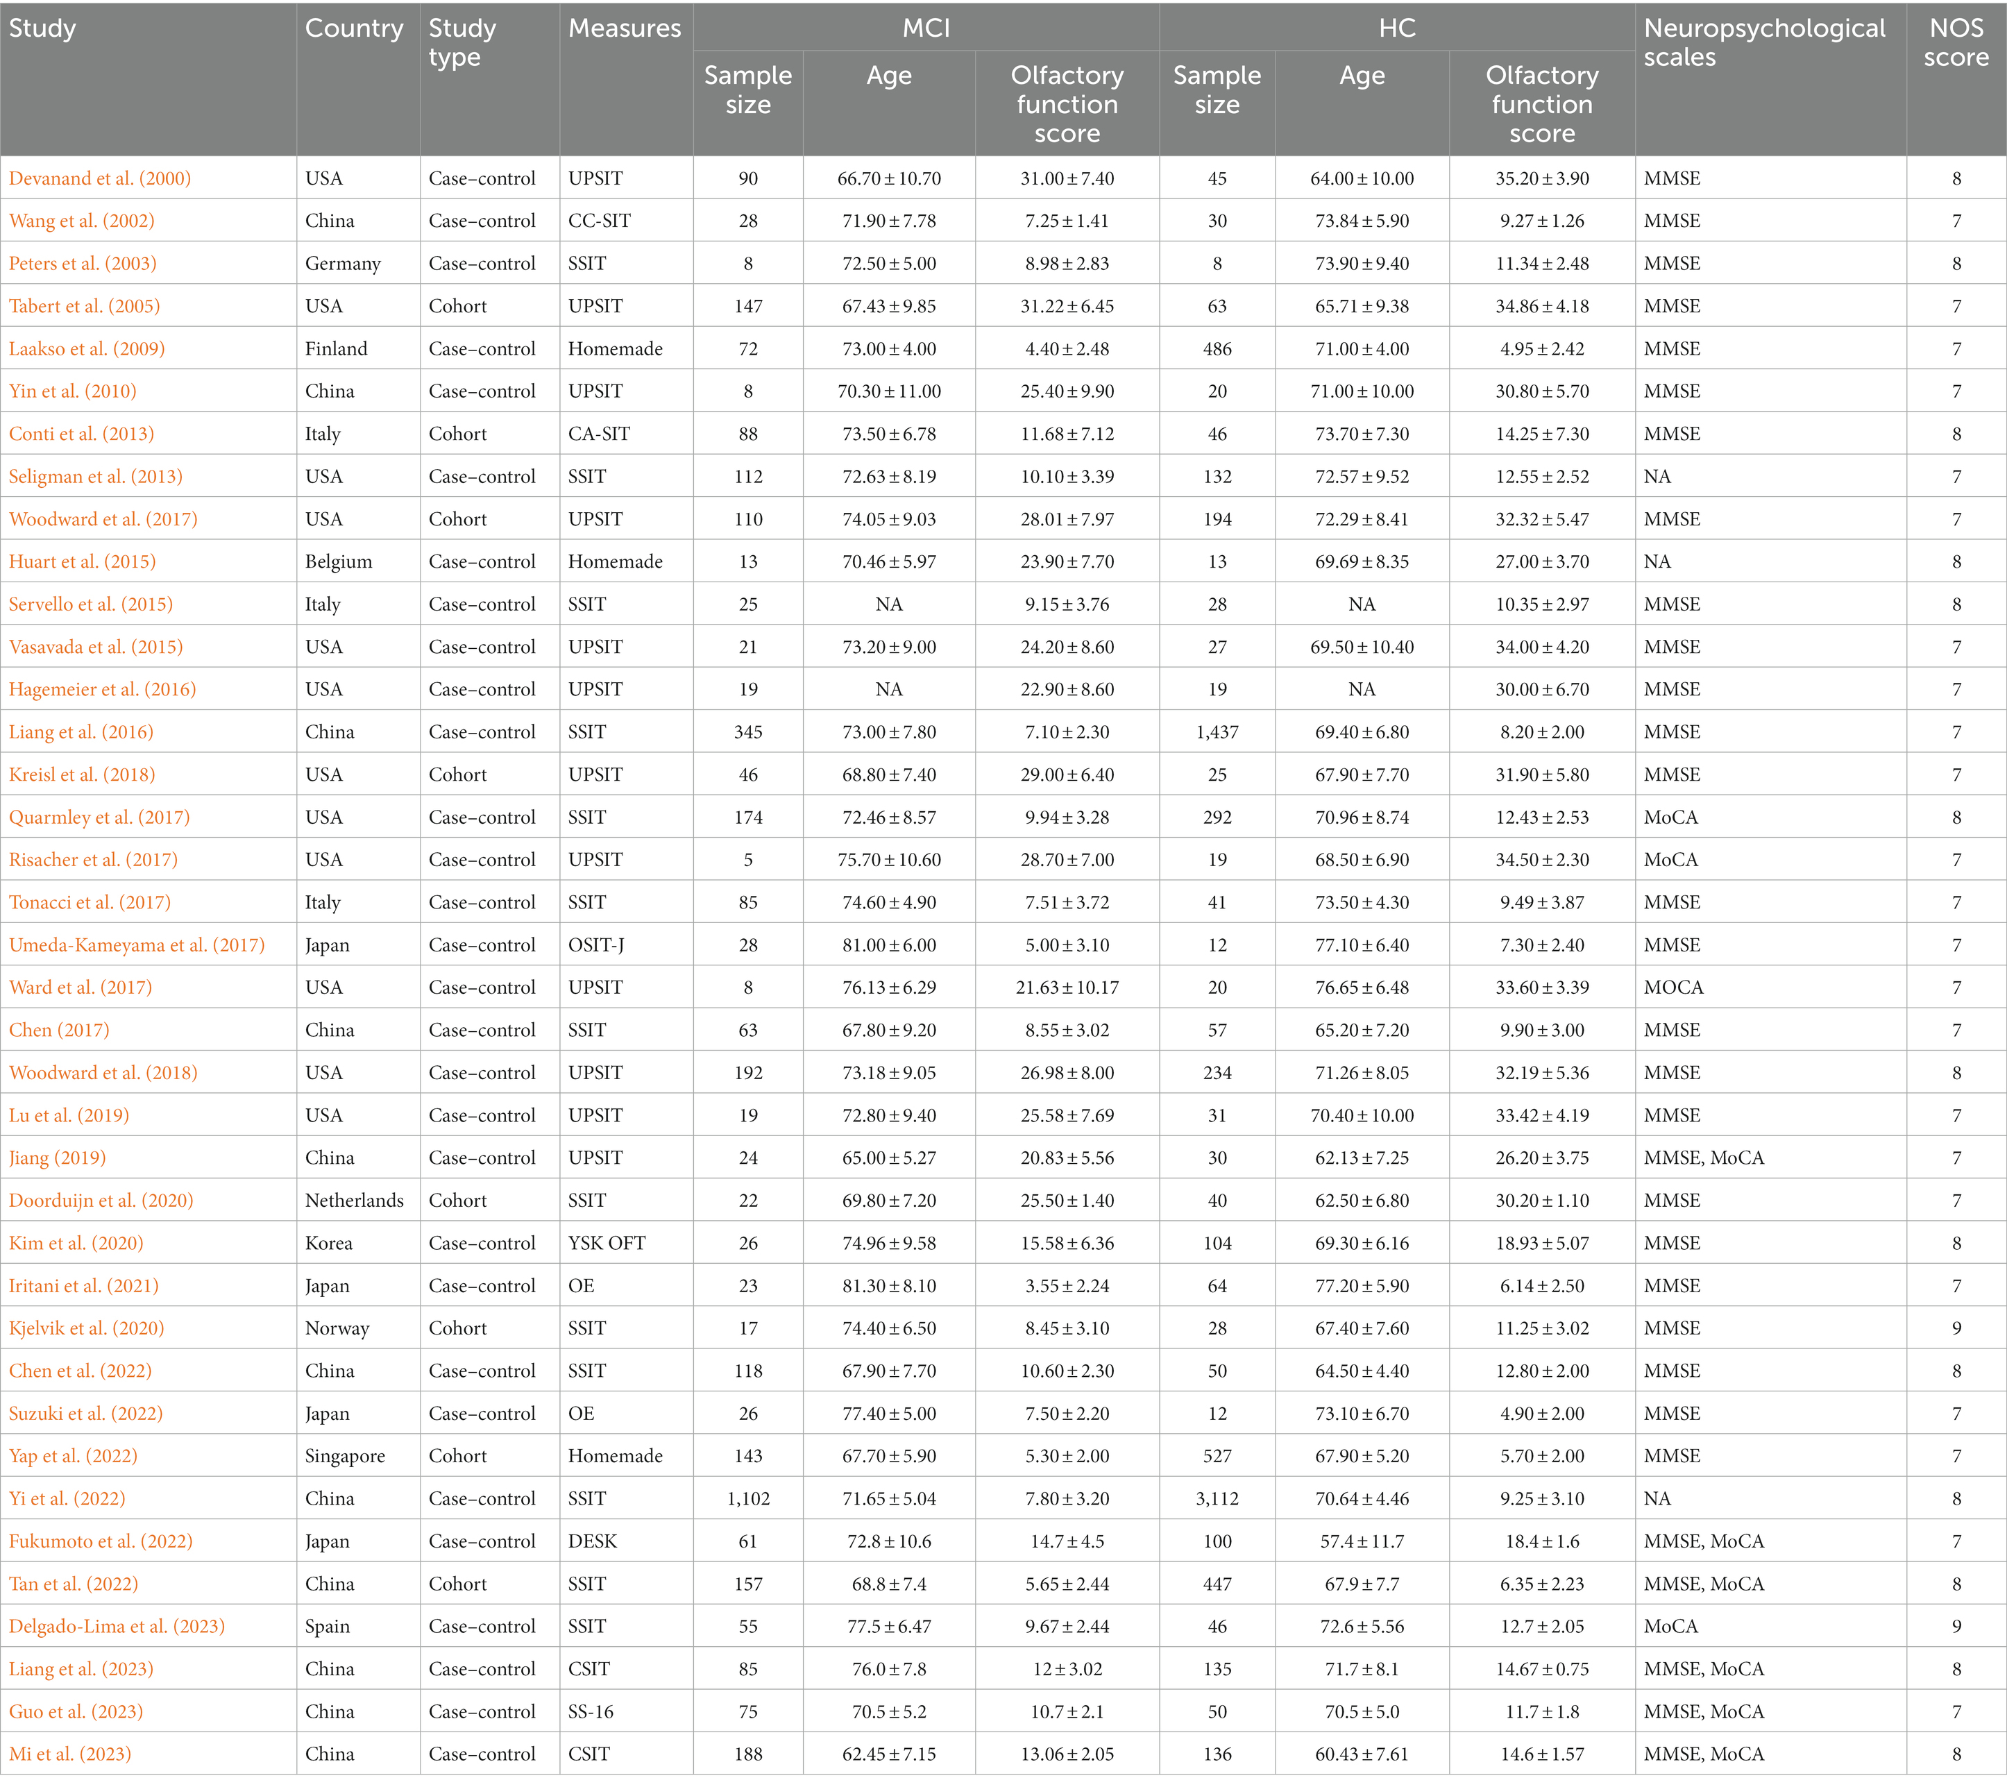Open Kreisl et al. (2018) reference
The height and width of the screenshot is (1787, 2007).
(x=83, y=774)
